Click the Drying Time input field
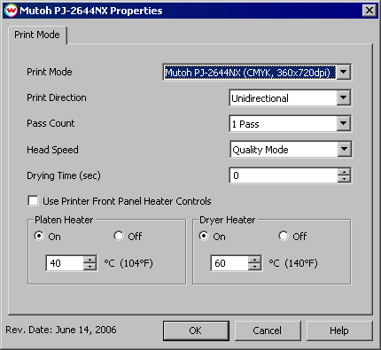The width and height of the screenshot is (381, 350). (x=284, y=175)
